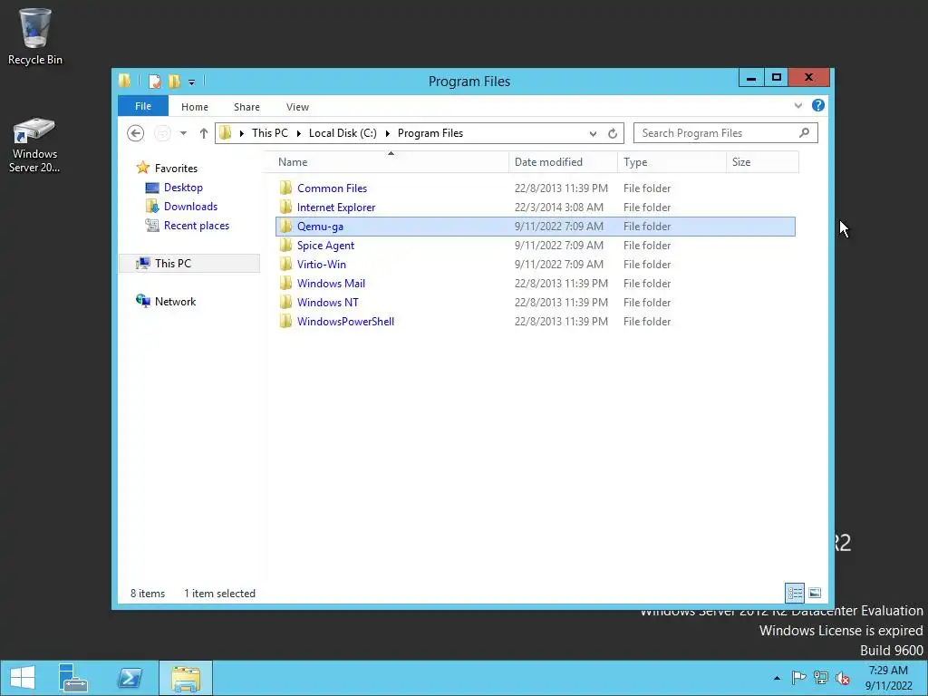Click the muted speaker tray icon
Viewport: 928px width, 696px height.
coord(843,678)
